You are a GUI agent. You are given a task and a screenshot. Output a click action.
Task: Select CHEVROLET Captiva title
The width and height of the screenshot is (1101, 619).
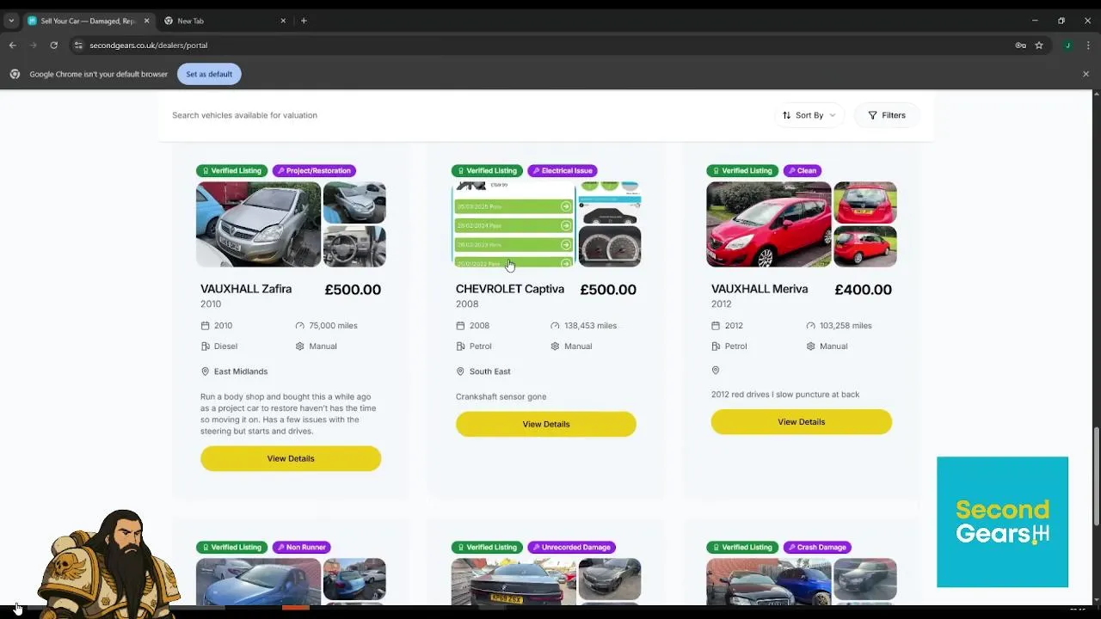(x=510, y=289)
